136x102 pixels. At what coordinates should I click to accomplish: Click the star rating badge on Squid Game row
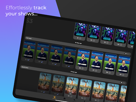pyautogui.click(x=123, y=83)
